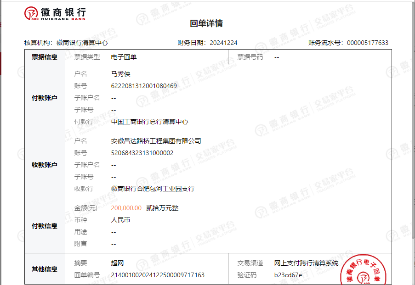Image resolution: width=415 pixels, height=285 pixels.
Task: Click the orange amount 200,000.00
Action: tap(126, 208)
